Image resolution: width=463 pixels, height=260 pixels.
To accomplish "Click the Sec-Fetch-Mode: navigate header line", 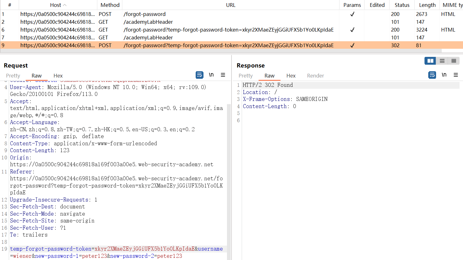I will pyautogui.click(x=48, y=214).
